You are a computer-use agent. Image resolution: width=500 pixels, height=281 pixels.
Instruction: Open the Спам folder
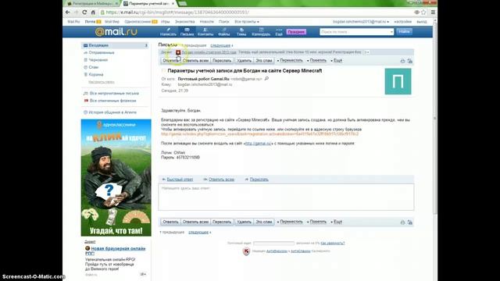[94, 67]
